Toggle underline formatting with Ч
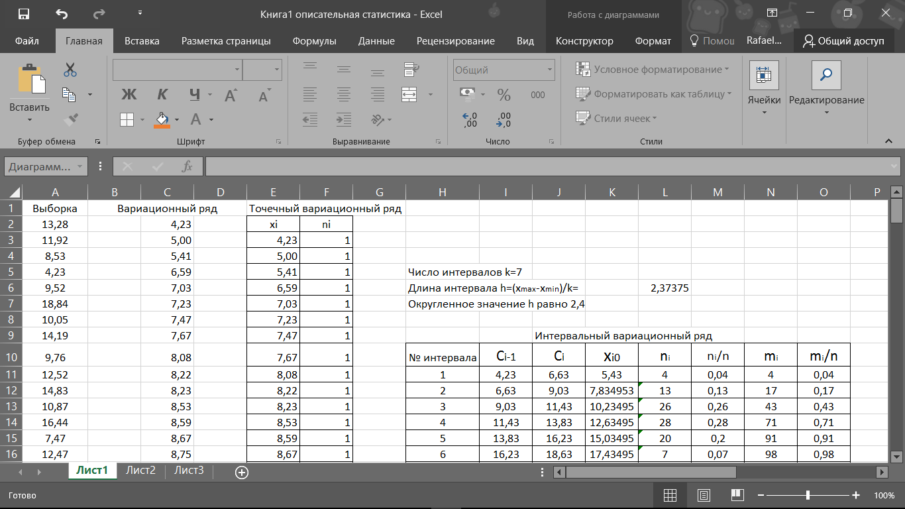The image size is (905, 509). pyautogui.click(x=195, y=94)
